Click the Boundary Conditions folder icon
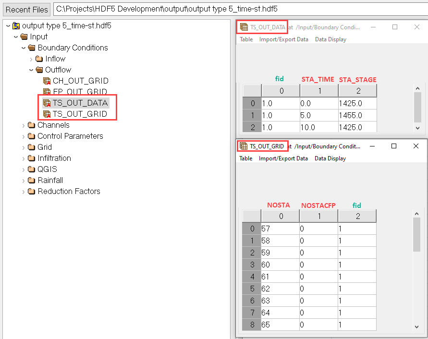The height and width of the screenshot is (339, 428). (x=32, y=48)
